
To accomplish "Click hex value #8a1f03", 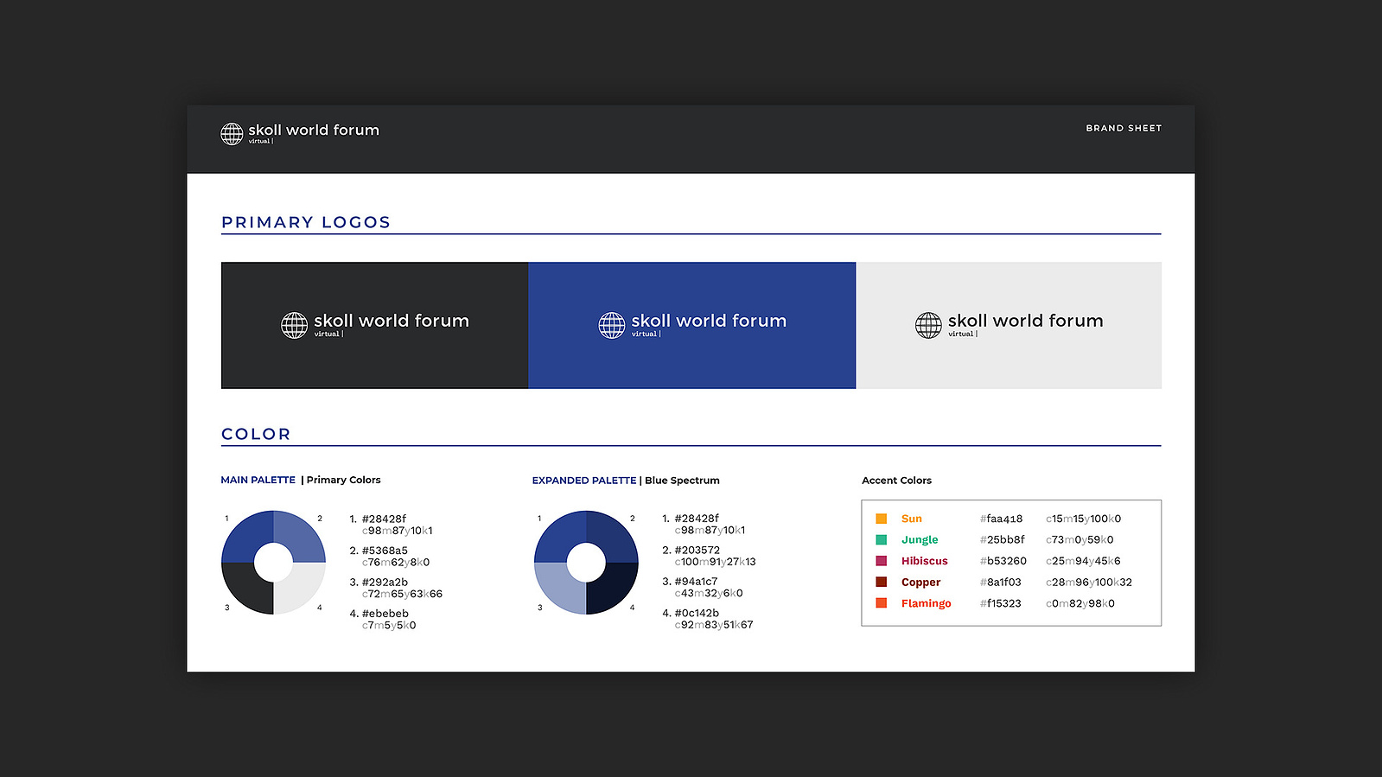I will click(x=1001, y=583).
